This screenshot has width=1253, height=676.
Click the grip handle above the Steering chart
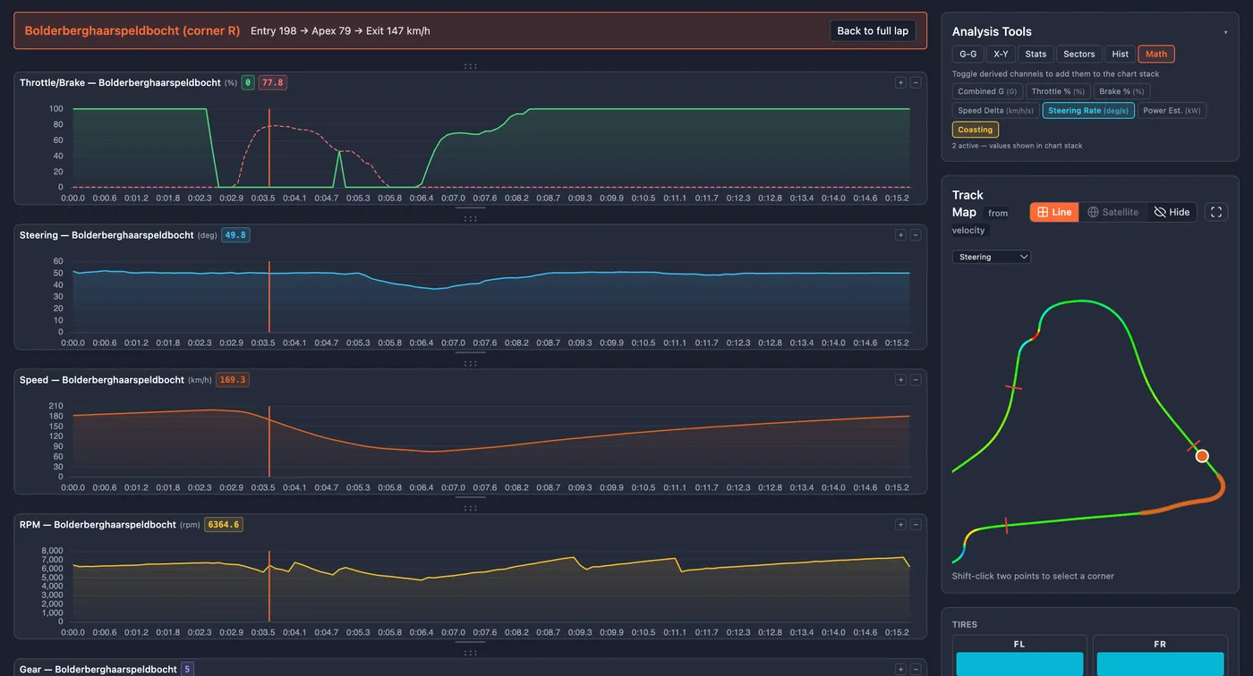coord(470,219)
